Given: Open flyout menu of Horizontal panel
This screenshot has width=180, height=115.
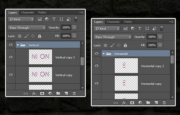Looking at the screenshot, I should tap(171, 22).
